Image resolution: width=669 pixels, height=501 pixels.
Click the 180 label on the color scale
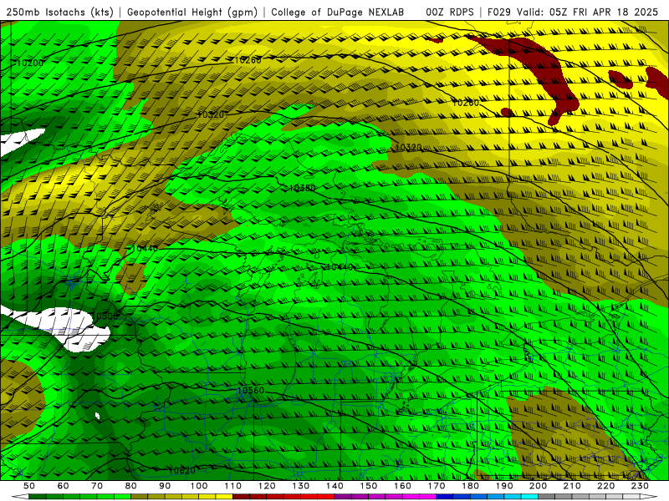(x=470, y=486)
